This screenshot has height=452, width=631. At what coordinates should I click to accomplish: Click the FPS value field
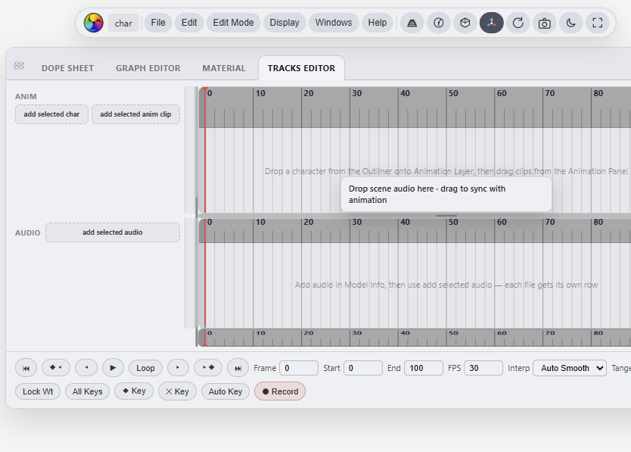[x=483, y=368]
